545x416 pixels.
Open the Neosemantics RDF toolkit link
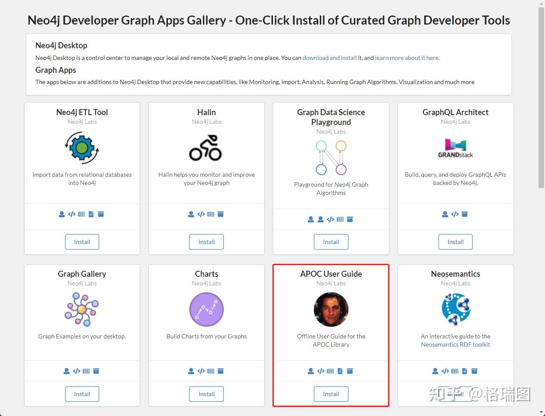455,344
